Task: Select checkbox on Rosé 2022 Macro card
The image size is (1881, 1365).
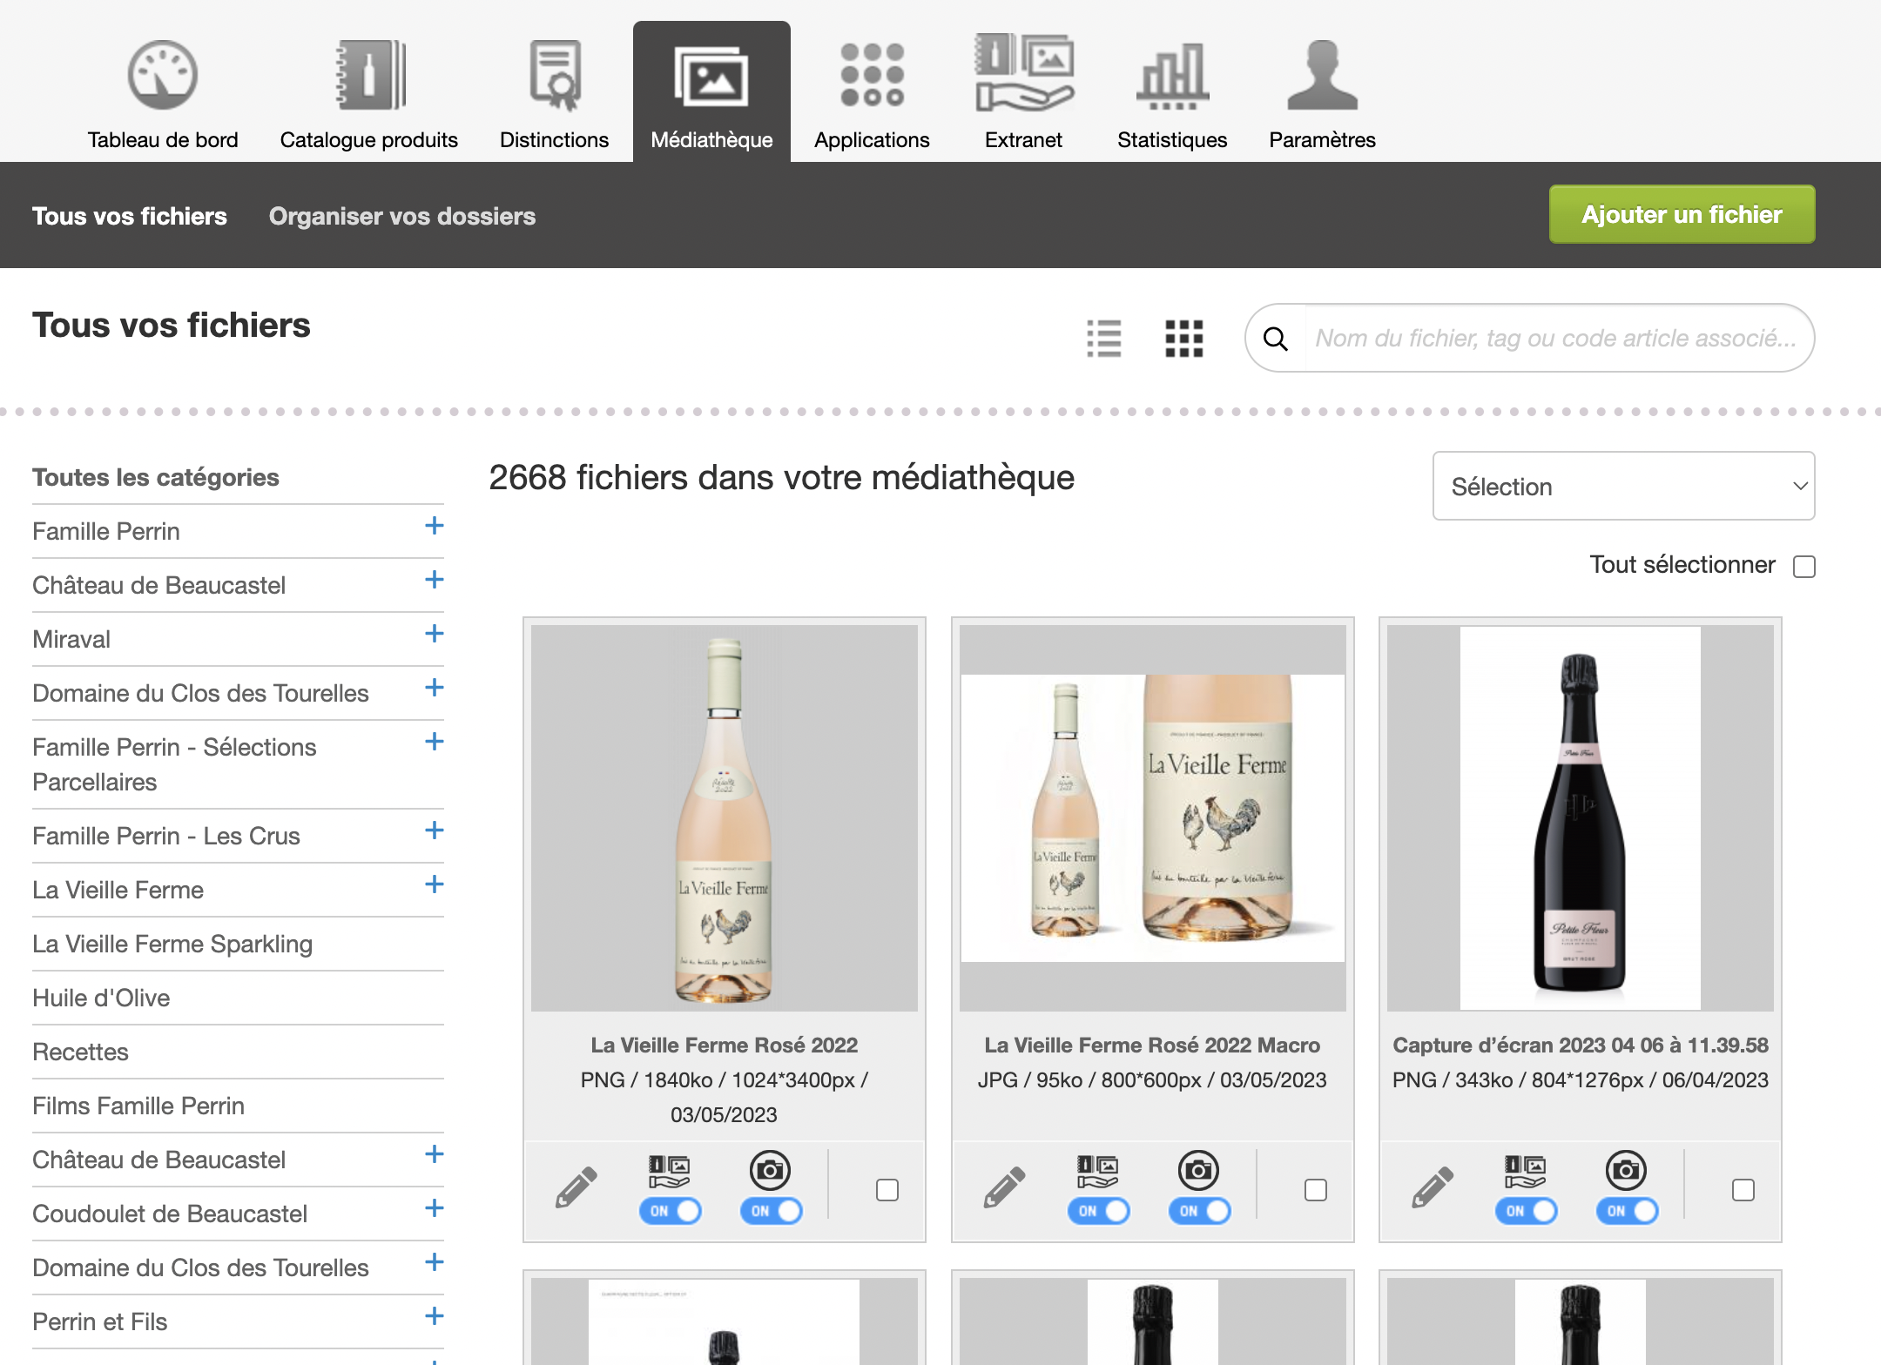Action: click(1316, 1190)
